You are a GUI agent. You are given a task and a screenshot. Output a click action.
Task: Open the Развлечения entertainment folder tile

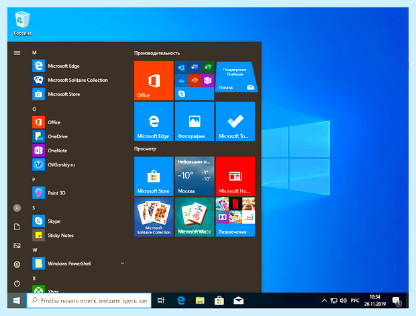click(236, 217)
